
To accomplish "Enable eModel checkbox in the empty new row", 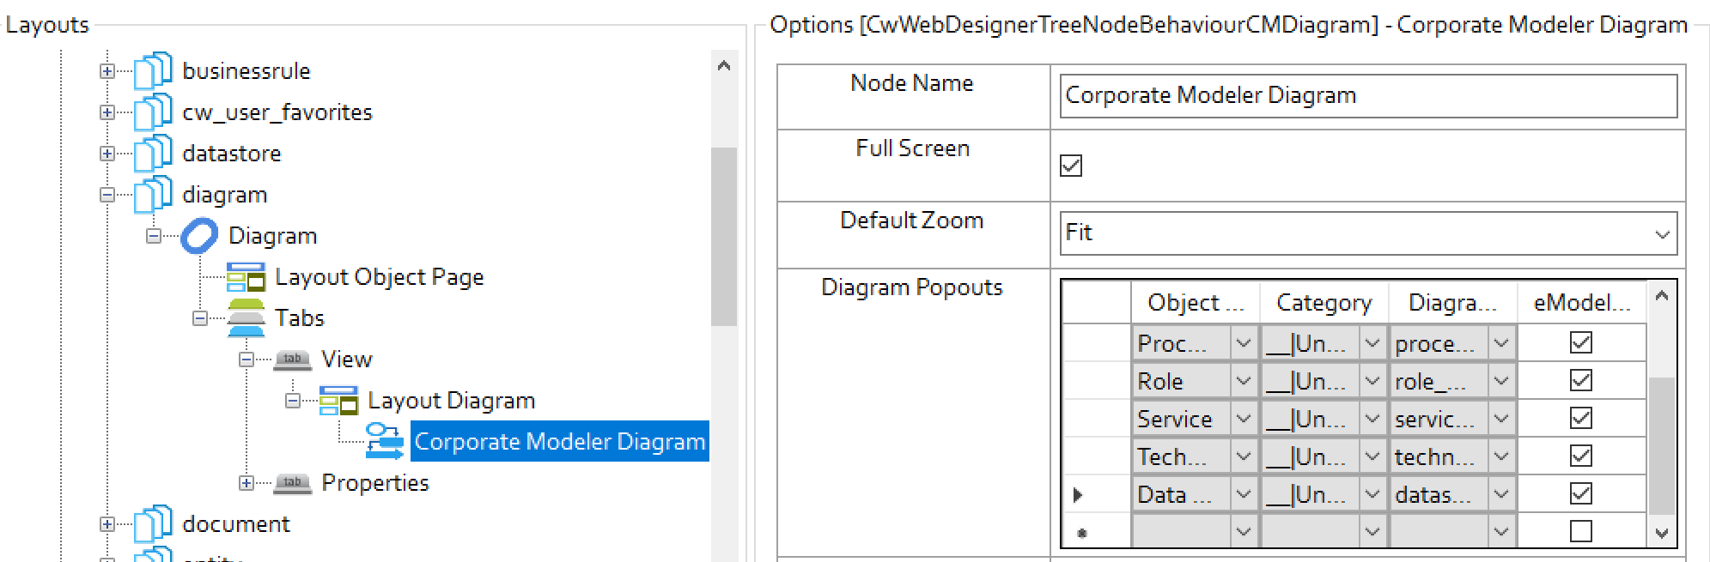I will coord(1580,532).
